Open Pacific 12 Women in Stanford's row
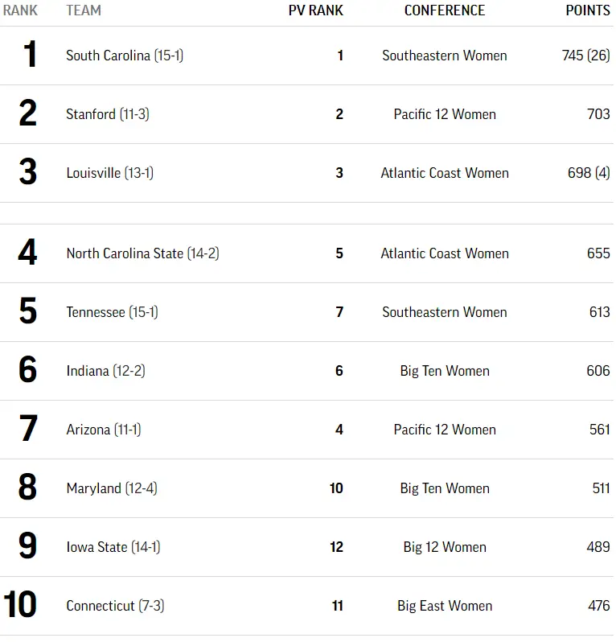Image resolution: width=616 pixels, height=642 pixels. tap(445, 114)
